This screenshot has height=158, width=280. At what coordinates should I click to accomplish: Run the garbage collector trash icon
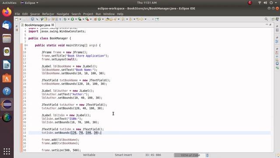[x=207, y=155]
